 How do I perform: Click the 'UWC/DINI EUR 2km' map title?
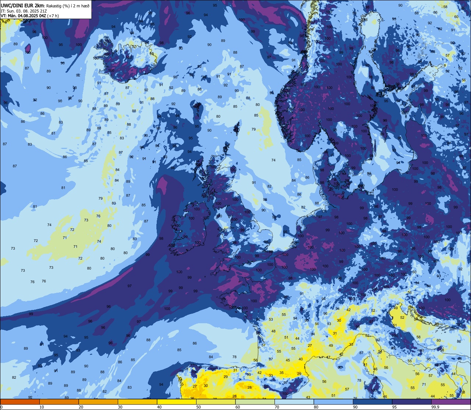coord(22,5)
